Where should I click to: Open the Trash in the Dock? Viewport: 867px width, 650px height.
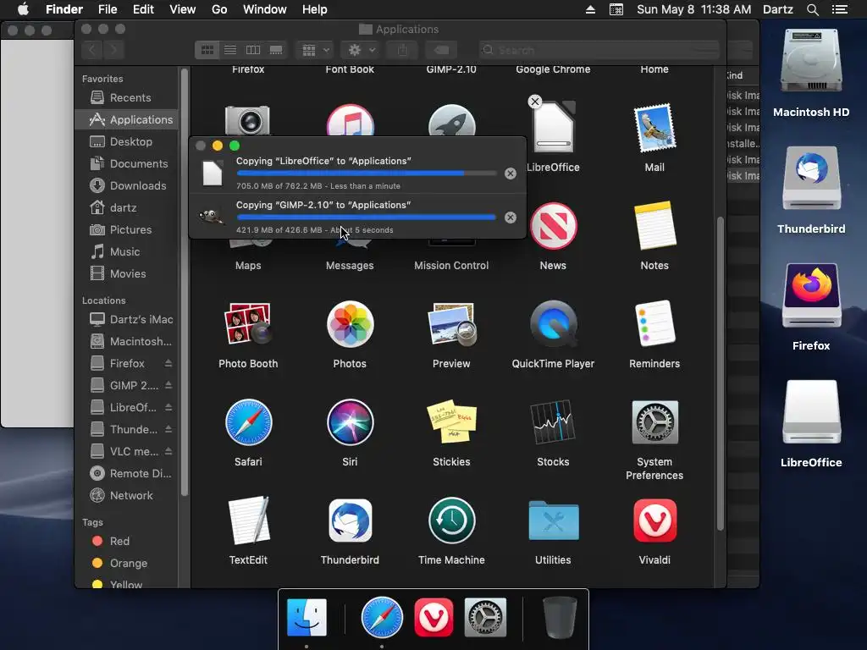point(560,617)
